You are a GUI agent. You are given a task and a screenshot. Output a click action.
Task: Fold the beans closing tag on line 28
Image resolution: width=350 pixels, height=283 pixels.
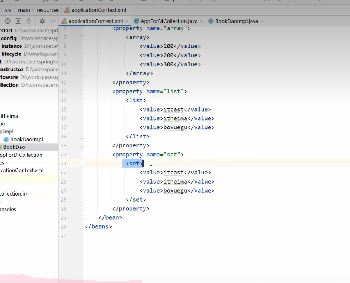pyautogui.click(x=82, y=227)
